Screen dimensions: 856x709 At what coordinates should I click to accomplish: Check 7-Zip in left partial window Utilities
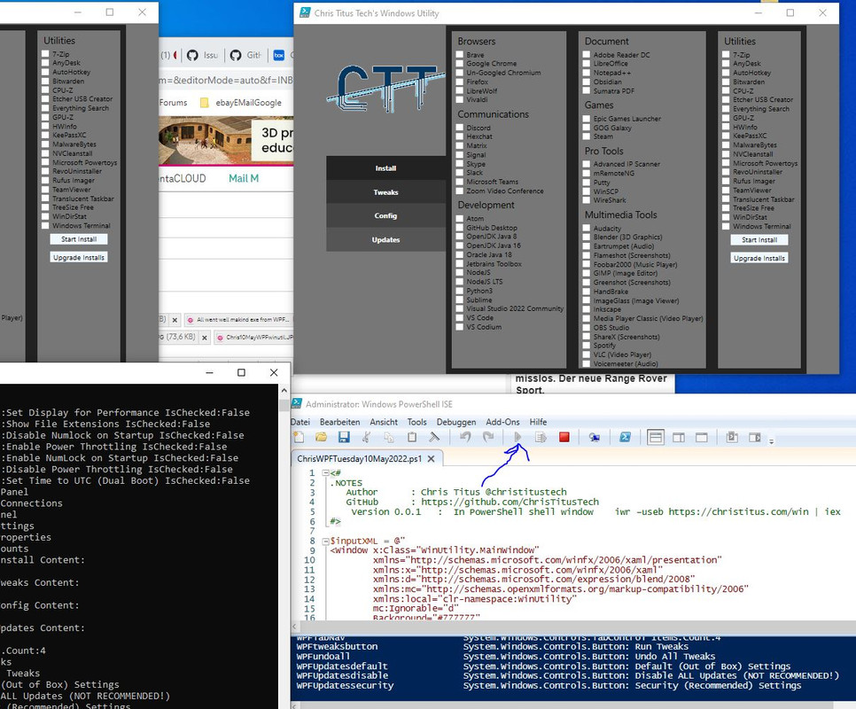pos(45,54)
